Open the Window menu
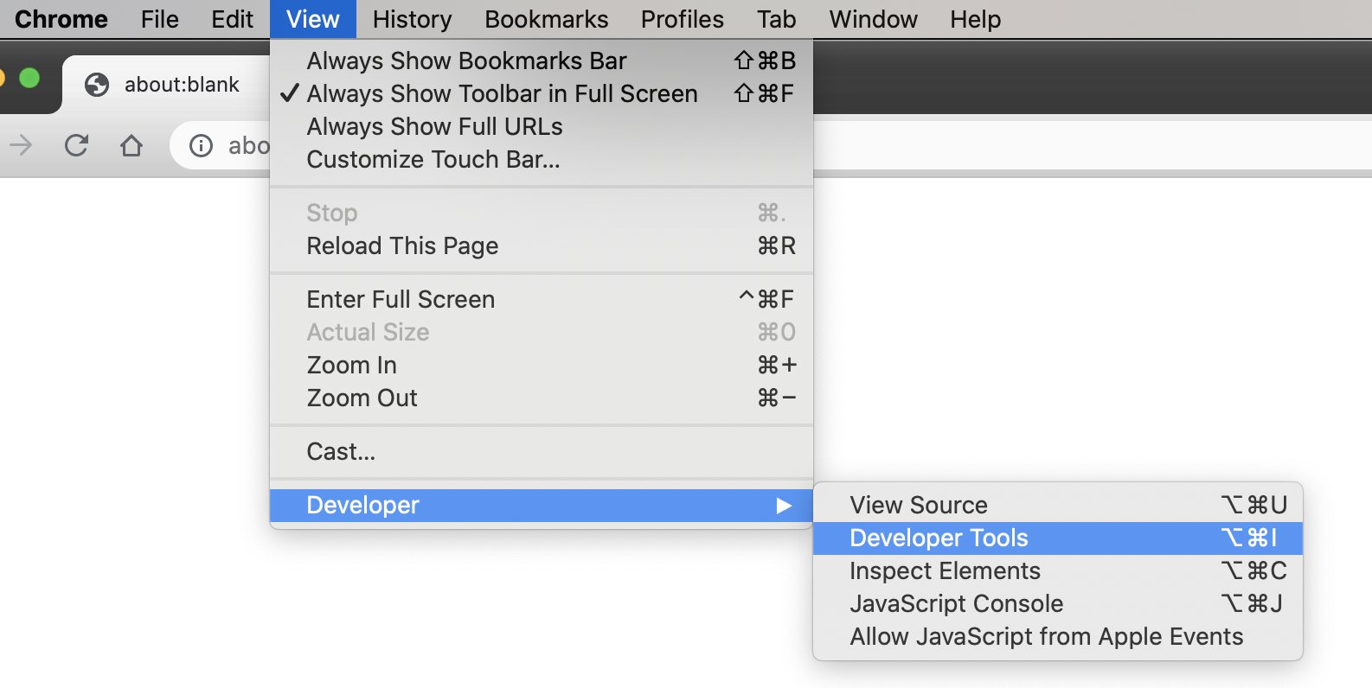 coord(874,19)
